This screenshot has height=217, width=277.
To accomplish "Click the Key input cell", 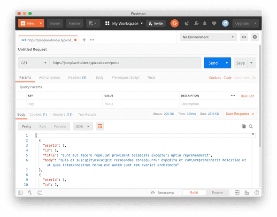I will 65,104.
